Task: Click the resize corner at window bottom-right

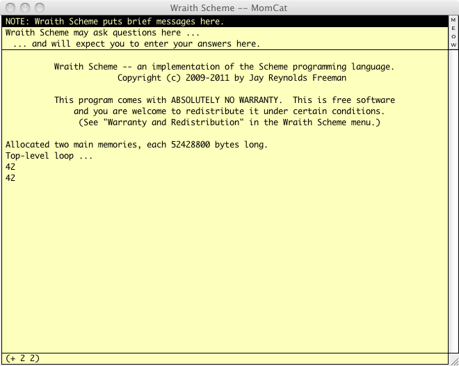Action: click(453, 360)
